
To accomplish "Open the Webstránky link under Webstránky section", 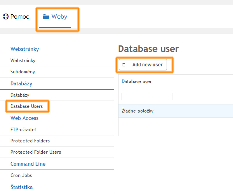I will (x=23, y=61).
